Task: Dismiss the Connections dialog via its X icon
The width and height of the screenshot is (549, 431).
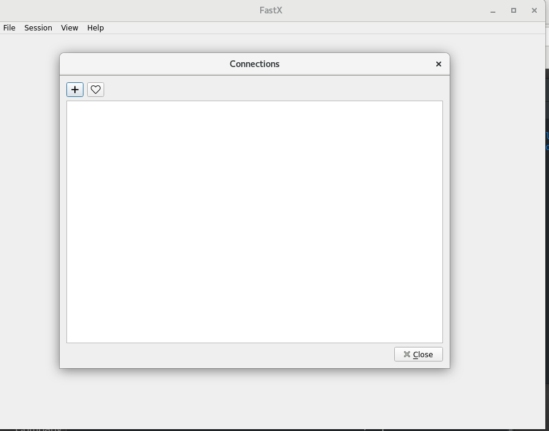Action: tap(438, 64)
